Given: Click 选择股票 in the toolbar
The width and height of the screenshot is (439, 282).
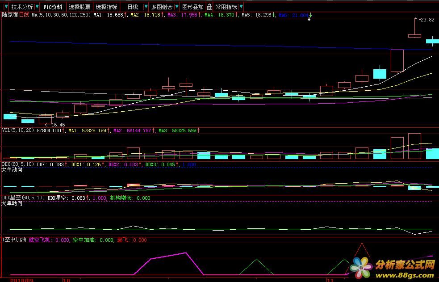Looking at the screenshot, I should pos(80,7).
